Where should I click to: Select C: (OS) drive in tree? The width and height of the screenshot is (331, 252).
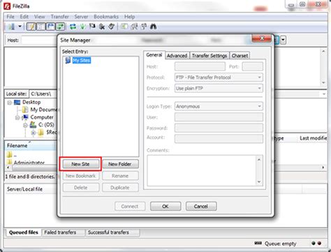[x=46, y=124]
